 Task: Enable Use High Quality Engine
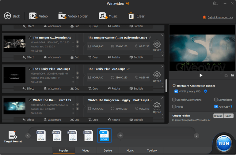[174, 100]
